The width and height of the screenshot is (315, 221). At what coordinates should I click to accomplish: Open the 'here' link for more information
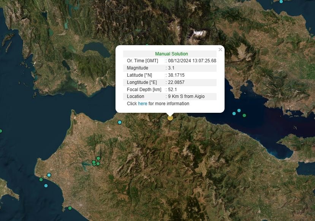point(142,104)
